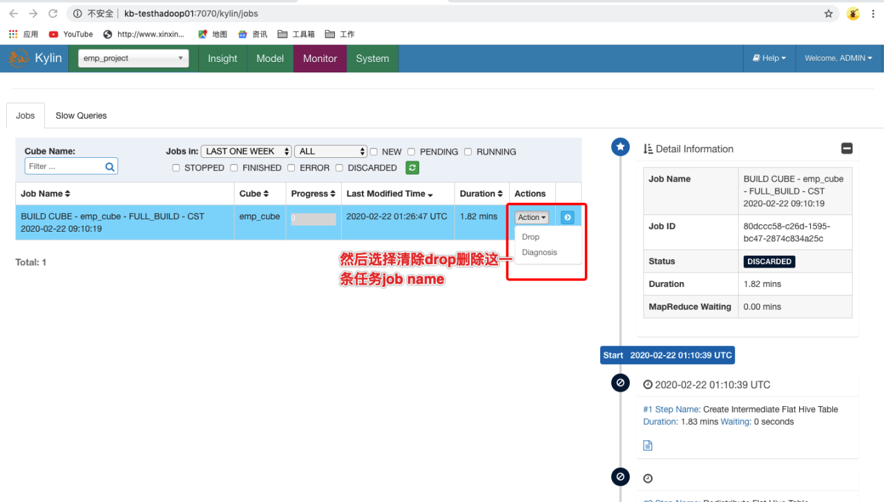Enable the NEW job status checkbox
This screenshot has width=884, height=502.
[x=374, y=152]
